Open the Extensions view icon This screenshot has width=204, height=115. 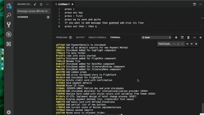(x=9, y=44)
